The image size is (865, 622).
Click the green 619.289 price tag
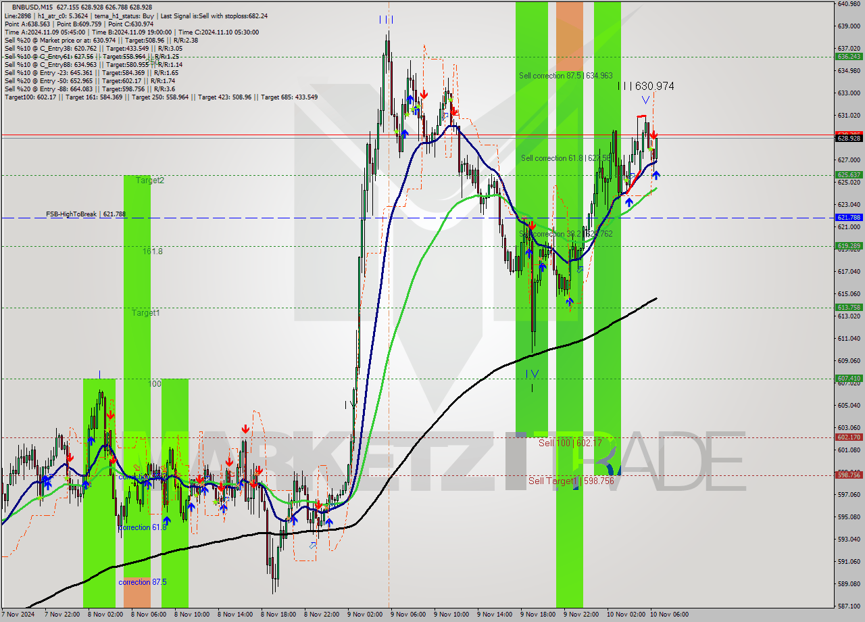pyautogui.click(x=849, y=246)
